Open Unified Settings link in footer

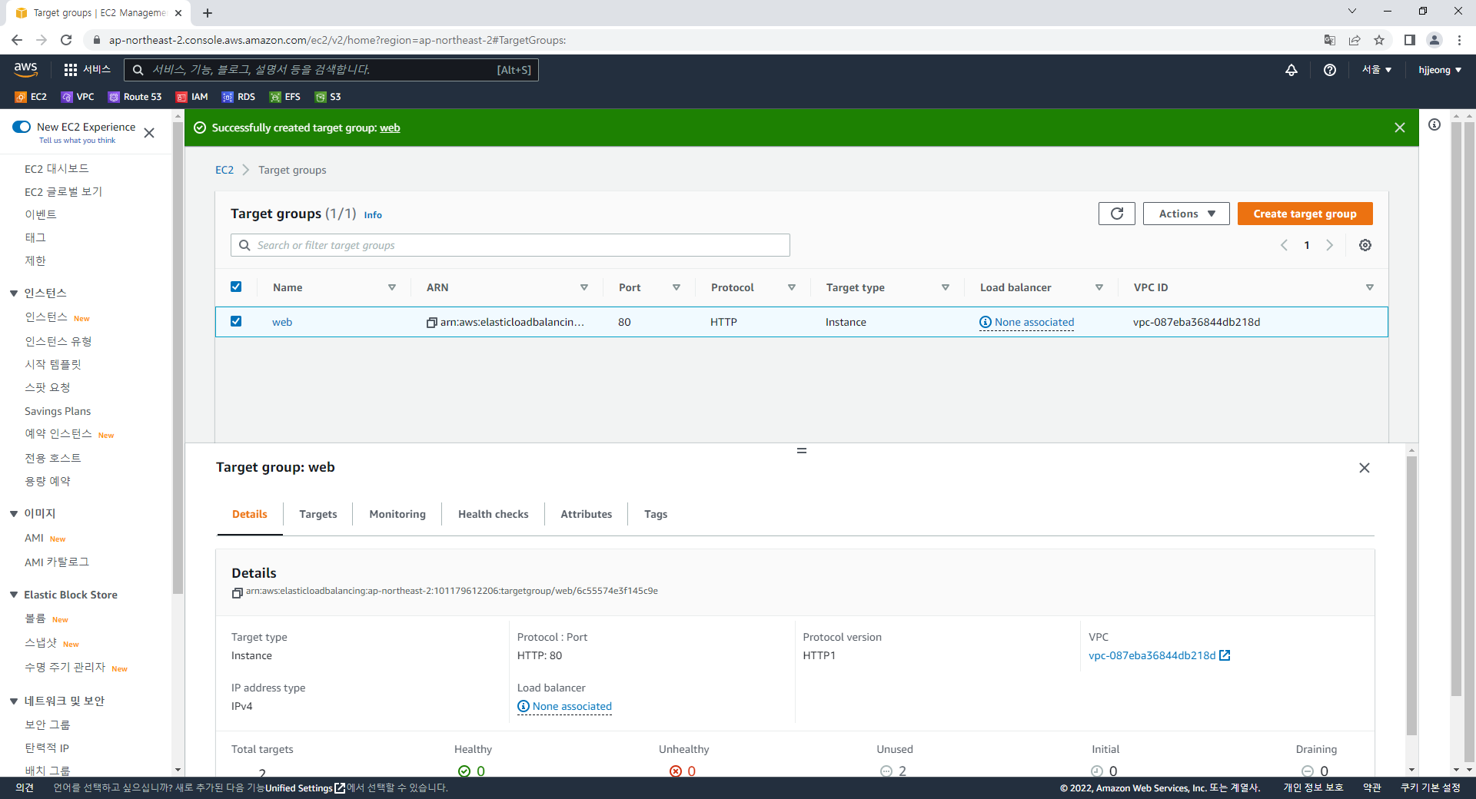304,787
